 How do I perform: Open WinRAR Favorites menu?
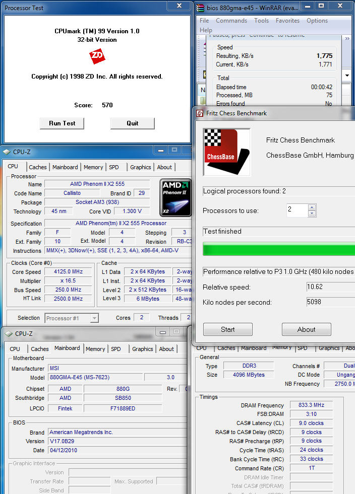coord(287,21)
